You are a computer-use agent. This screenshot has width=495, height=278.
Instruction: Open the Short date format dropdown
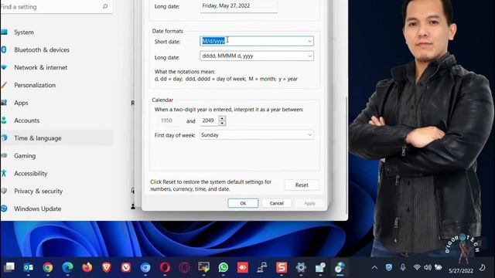tap(309, 41)
